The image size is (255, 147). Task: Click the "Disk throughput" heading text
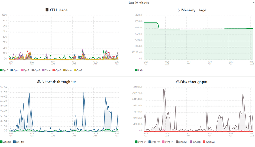194,82
